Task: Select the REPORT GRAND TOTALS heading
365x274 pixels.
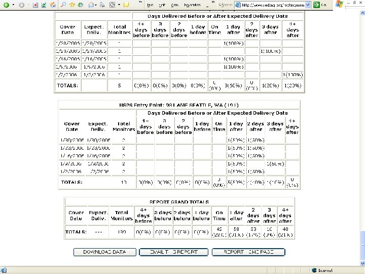Action: click(179, 202)
